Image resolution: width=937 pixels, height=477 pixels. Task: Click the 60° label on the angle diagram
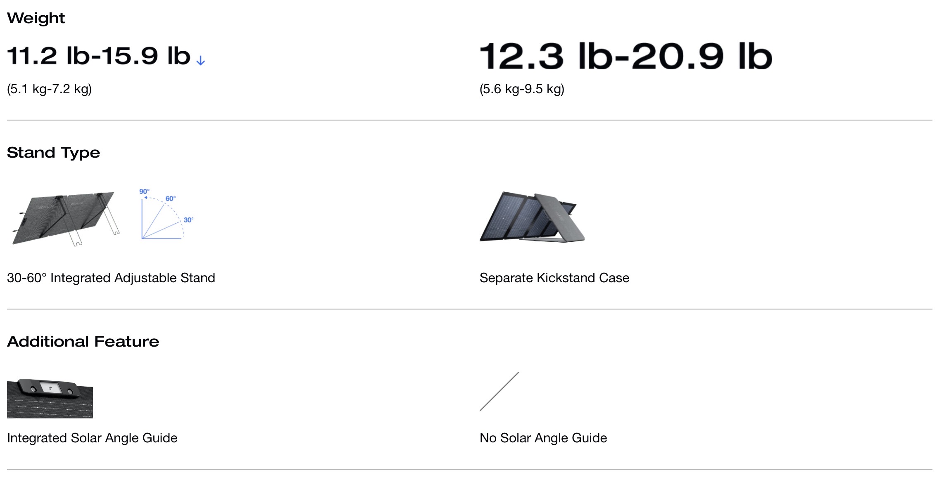click(170, 198)
